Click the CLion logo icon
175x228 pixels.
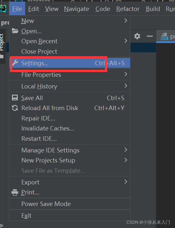pos(3,8)
